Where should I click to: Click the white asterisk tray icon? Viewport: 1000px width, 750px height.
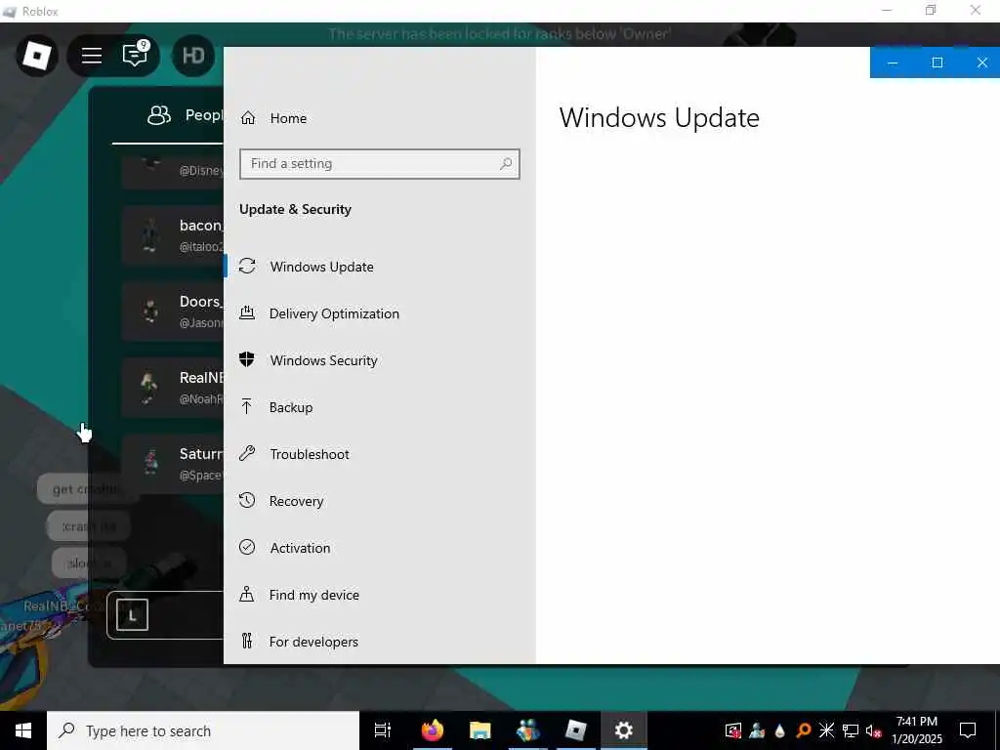826,730
